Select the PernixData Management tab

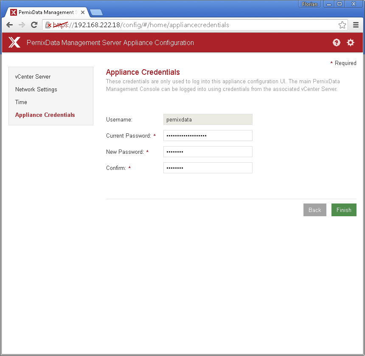(x=46, y=12)
